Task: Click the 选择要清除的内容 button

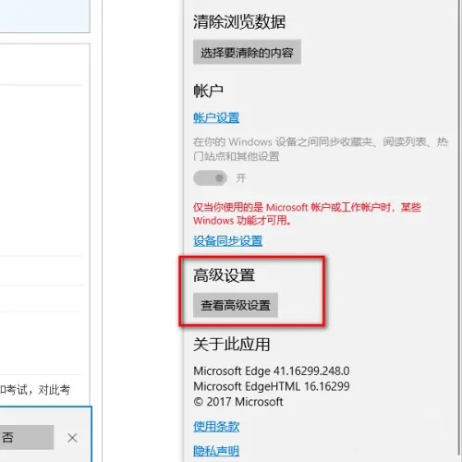Action: [x=247, y=52]
